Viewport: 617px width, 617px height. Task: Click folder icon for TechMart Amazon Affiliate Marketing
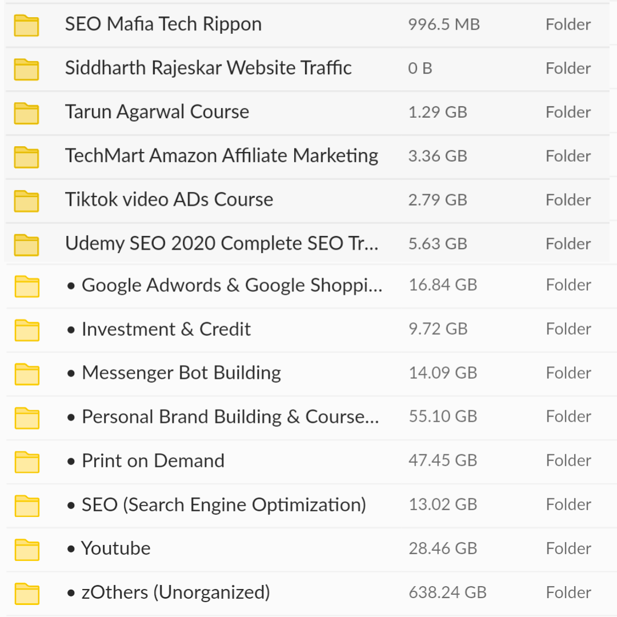pos(26,157)
